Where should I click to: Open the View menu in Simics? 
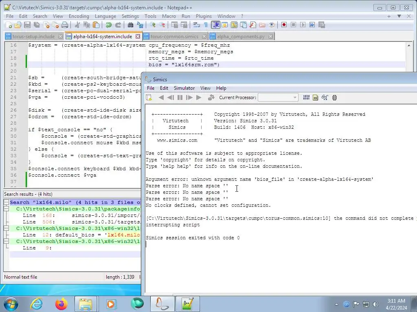pyautogui.click(x=205, y=88)
